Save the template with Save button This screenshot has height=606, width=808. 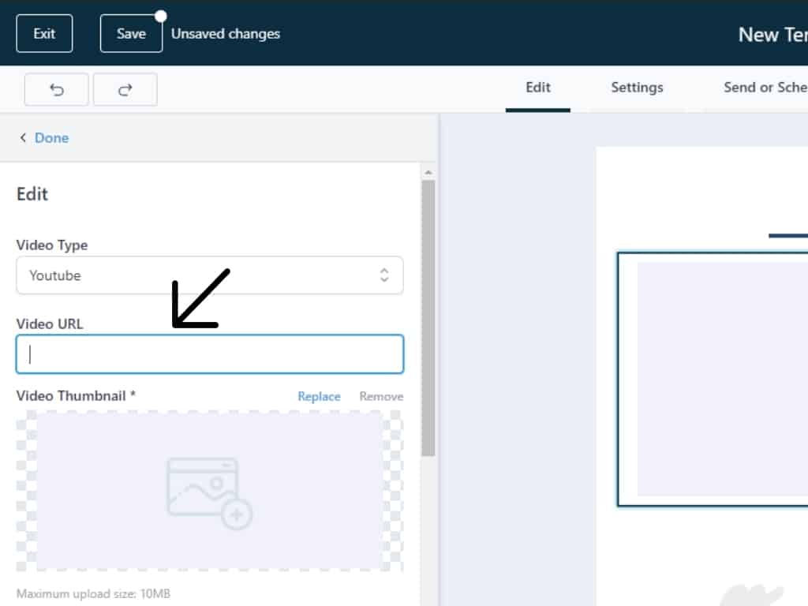(131, 34)
